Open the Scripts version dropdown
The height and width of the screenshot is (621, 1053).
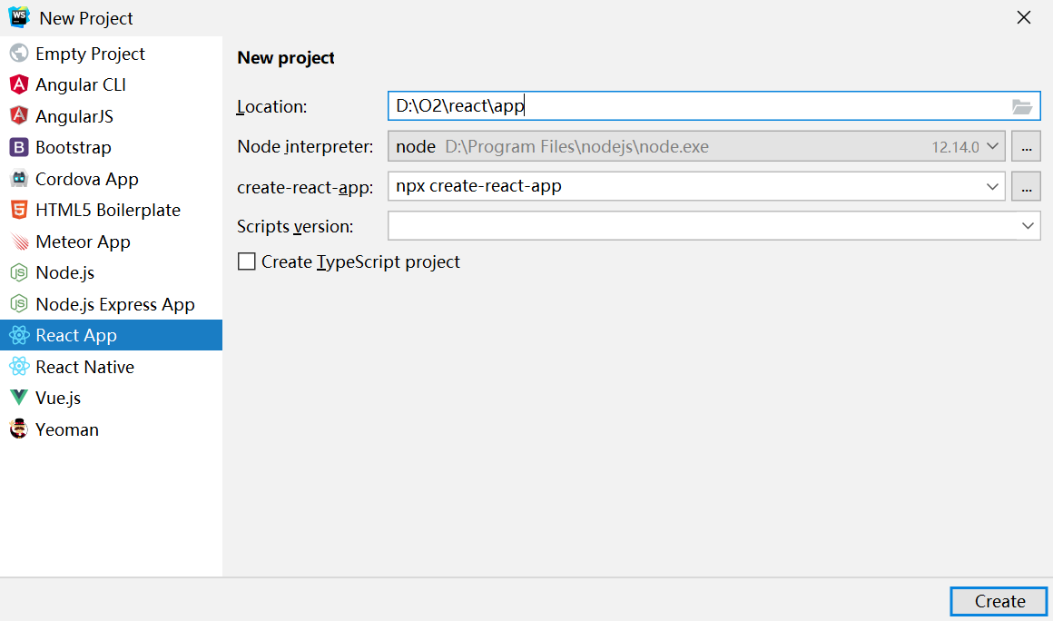[1028, 225]
